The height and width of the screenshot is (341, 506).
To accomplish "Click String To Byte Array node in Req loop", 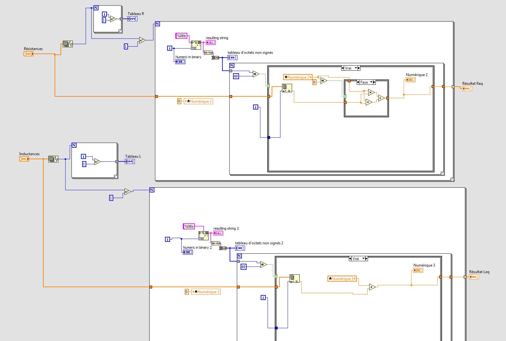I will pyautogui.click(x=216, y=58).
